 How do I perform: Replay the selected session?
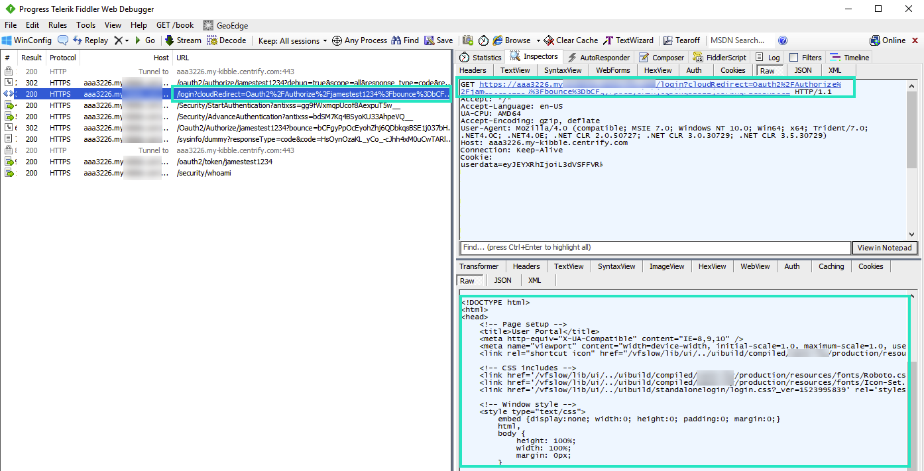pyautogui.click(x=90, y=40)
